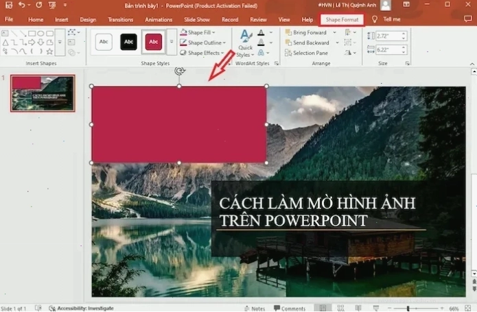The height and width of the screenshot is (312, 477).
Task: Apply the red filled Abc shape style
Action: pyautogui.click(x=153, y=42)
